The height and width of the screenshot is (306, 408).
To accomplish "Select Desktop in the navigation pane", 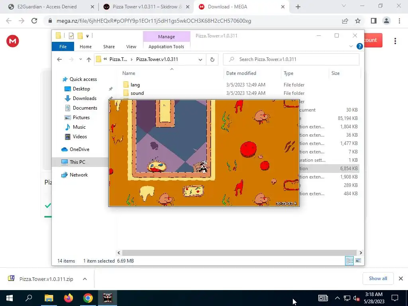I will [x=81, y=89].
